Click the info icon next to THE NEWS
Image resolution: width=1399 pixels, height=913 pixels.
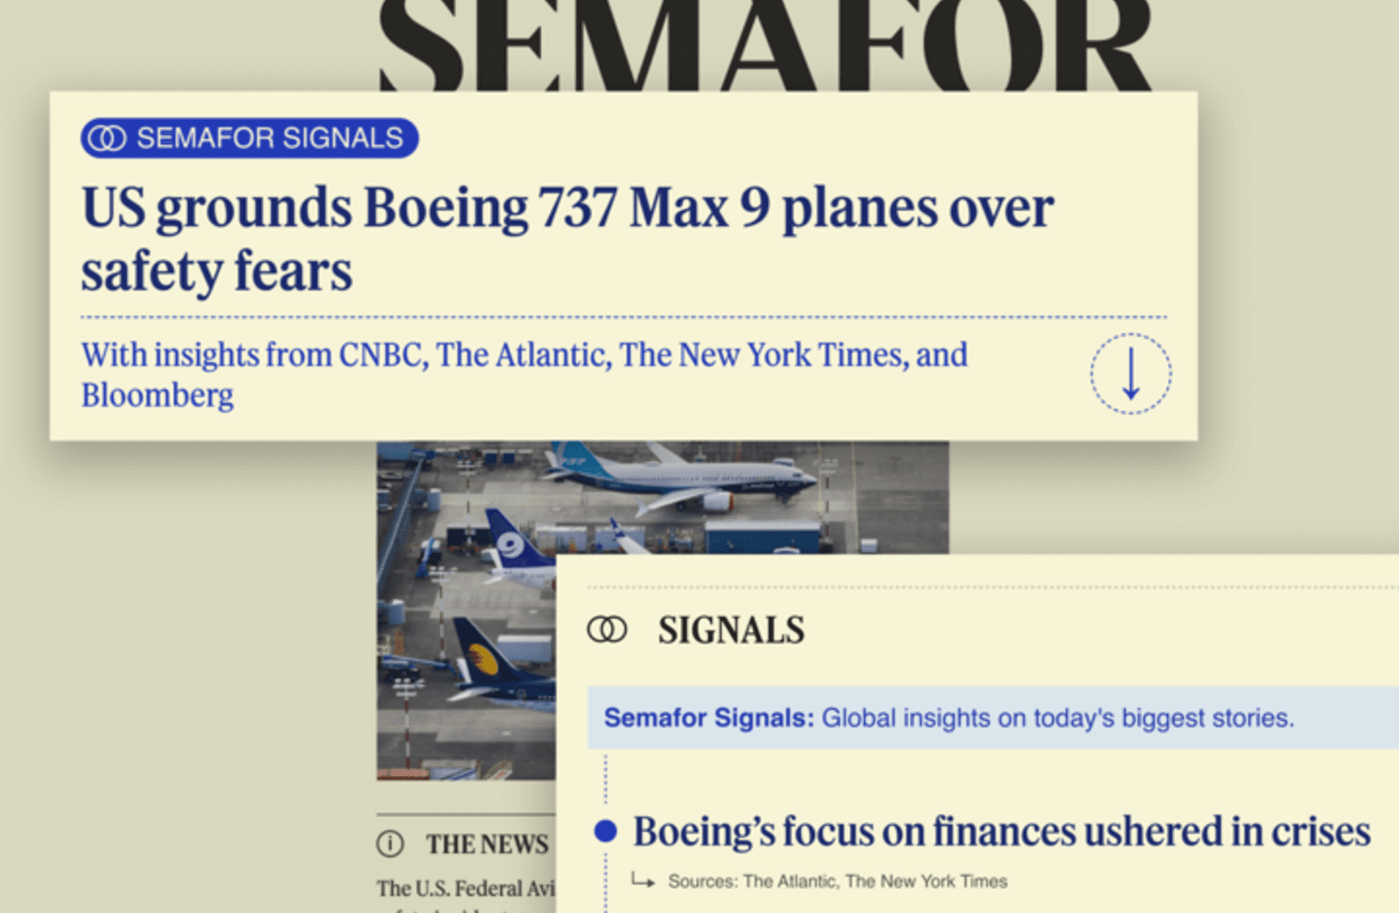391,844
